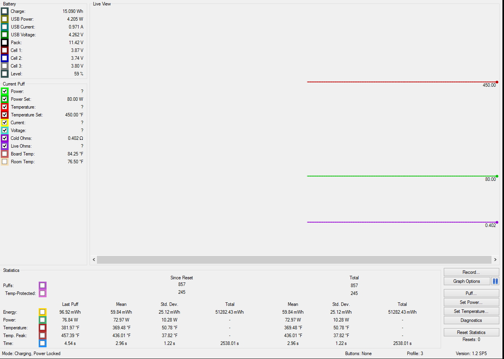Toggle the Live Ohms checkbox

coord(5,146)
